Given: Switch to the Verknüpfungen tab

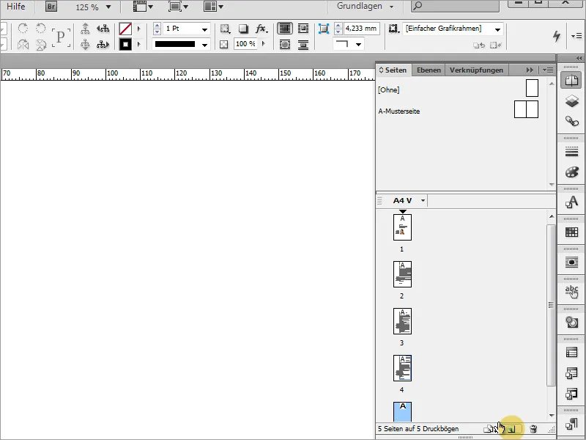Looking at the screenshot, I should coord(476,70).
